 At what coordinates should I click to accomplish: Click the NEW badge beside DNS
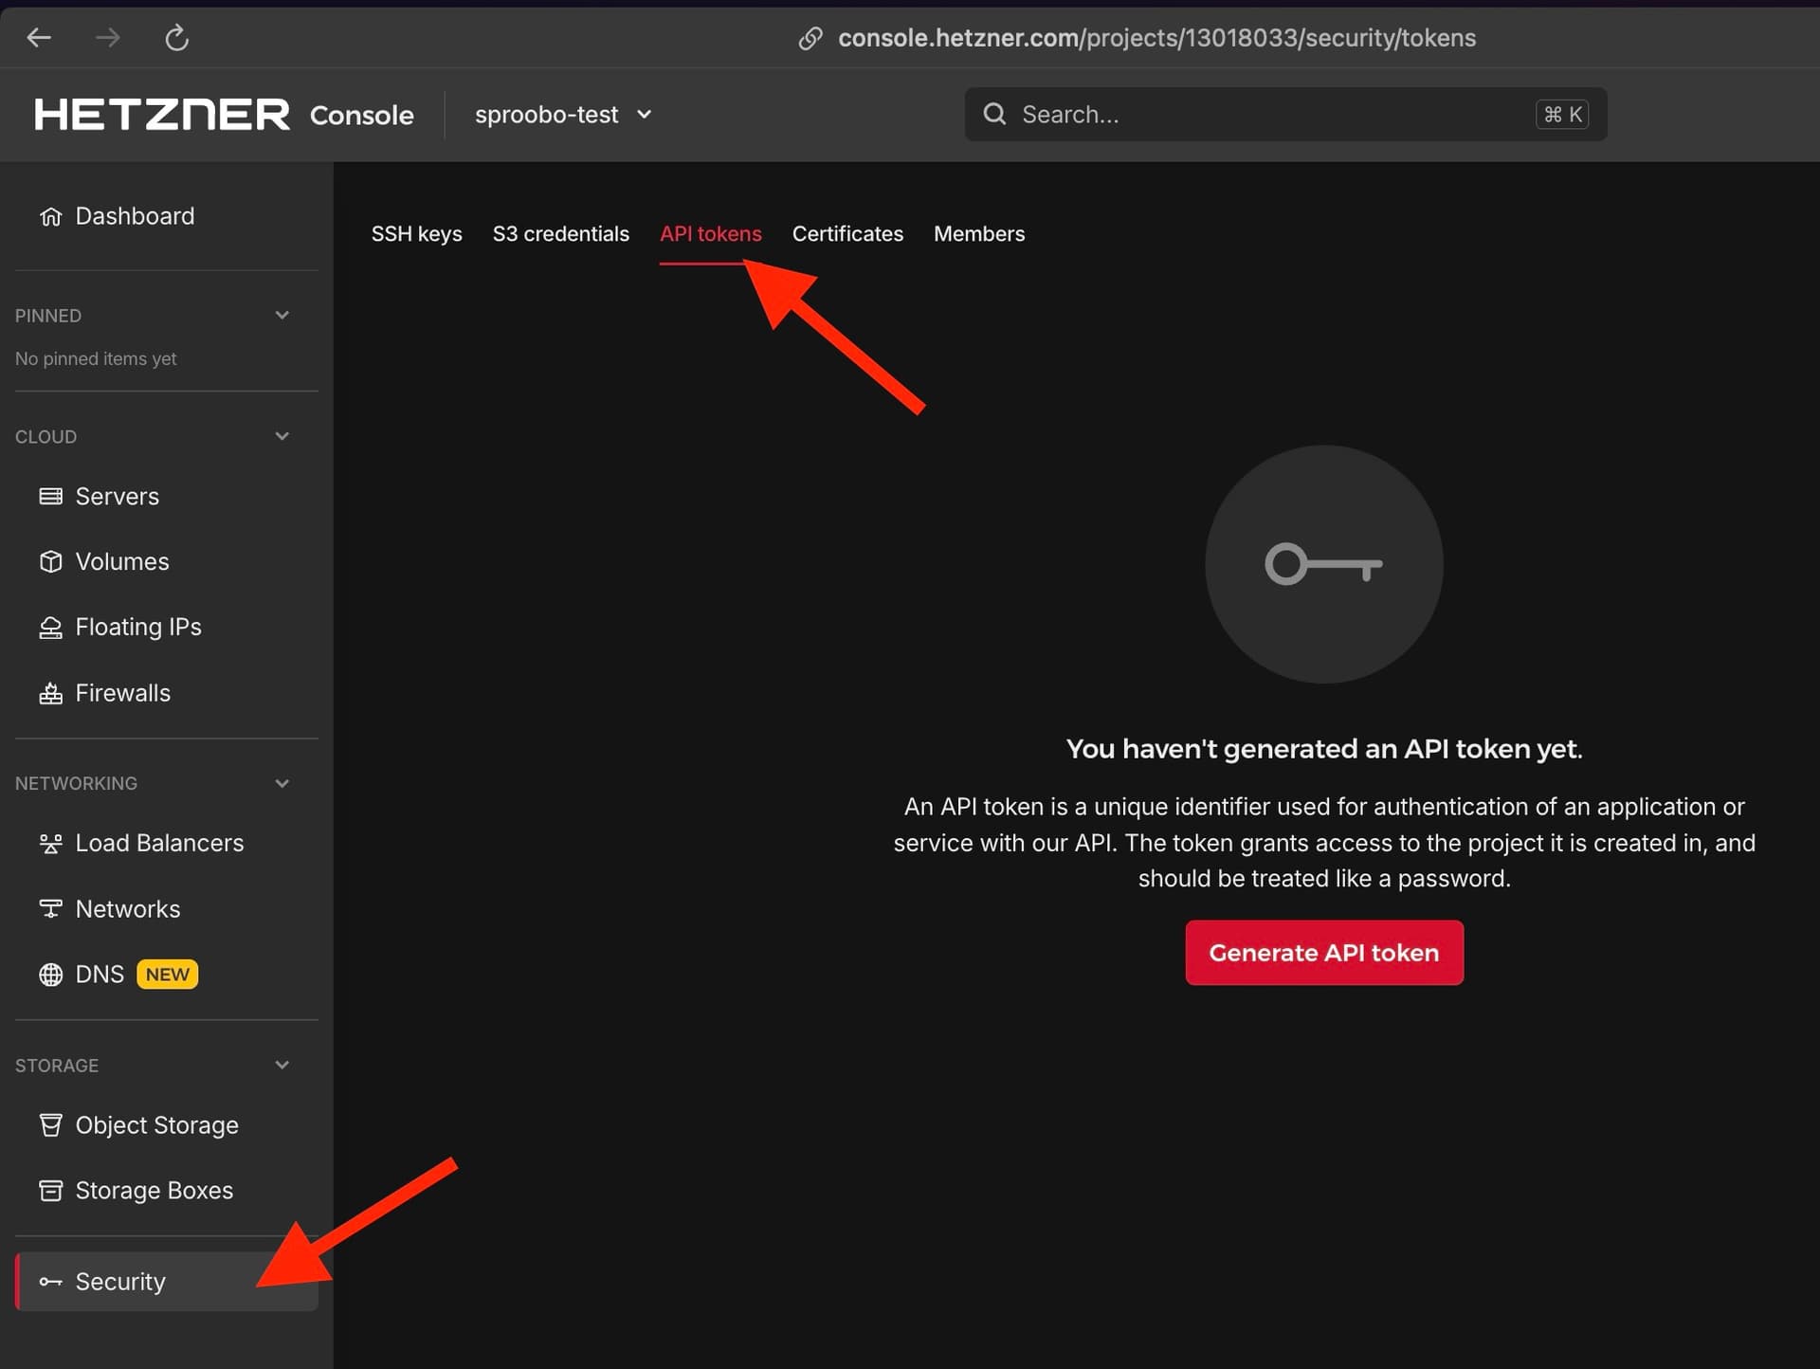click(x=167, y=975)
